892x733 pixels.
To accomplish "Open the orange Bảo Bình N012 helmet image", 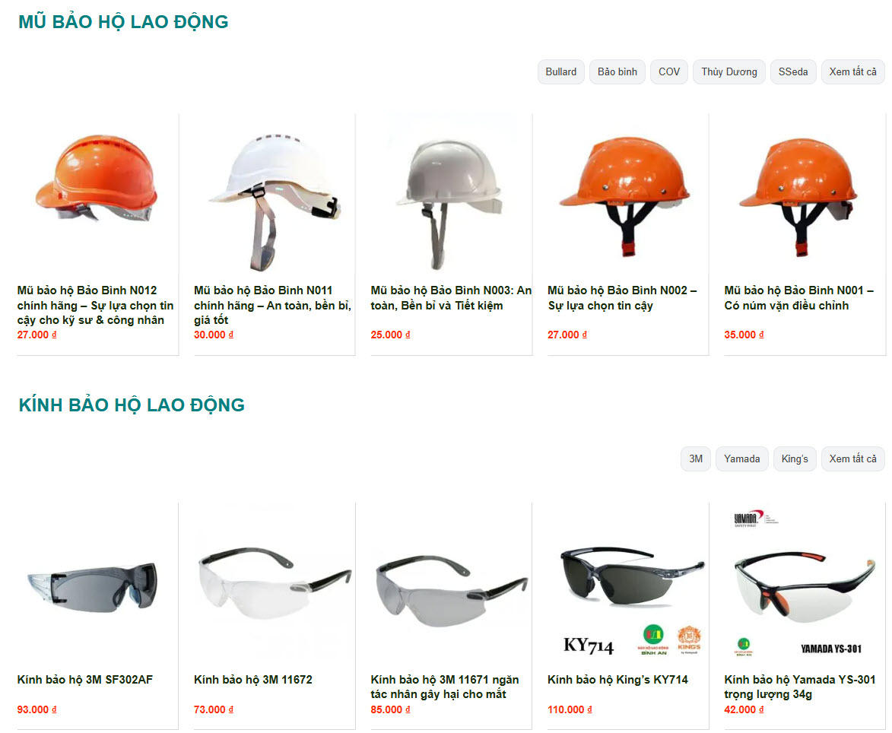I will click(x=97, y=195).
